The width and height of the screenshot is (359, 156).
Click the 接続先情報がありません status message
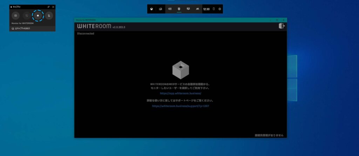(x=269, y=135)
